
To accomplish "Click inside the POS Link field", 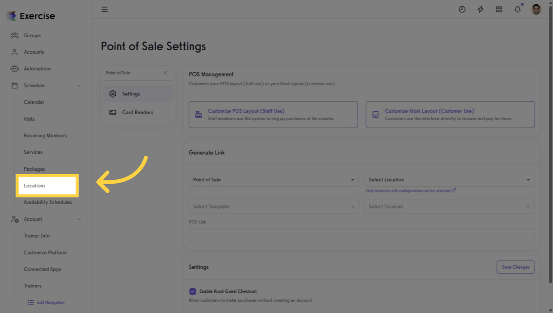I will coord(361,235).
